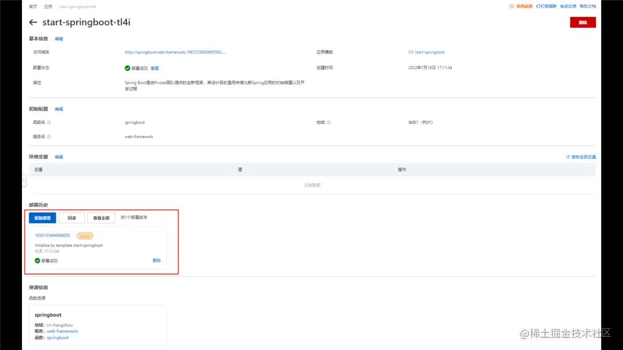This screenshot has height=350, width=623.
Task: Expand the collapsed left sidebar handle
Action: tap(24, 181)
